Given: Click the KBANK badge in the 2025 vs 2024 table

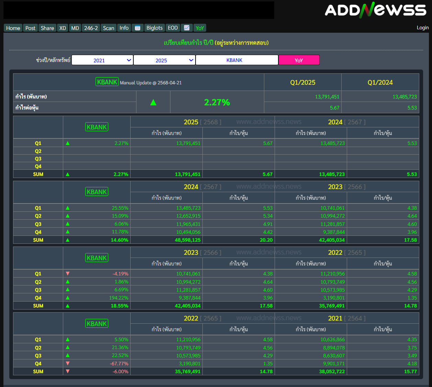Looking at the screenshot, I should point(97,127).
